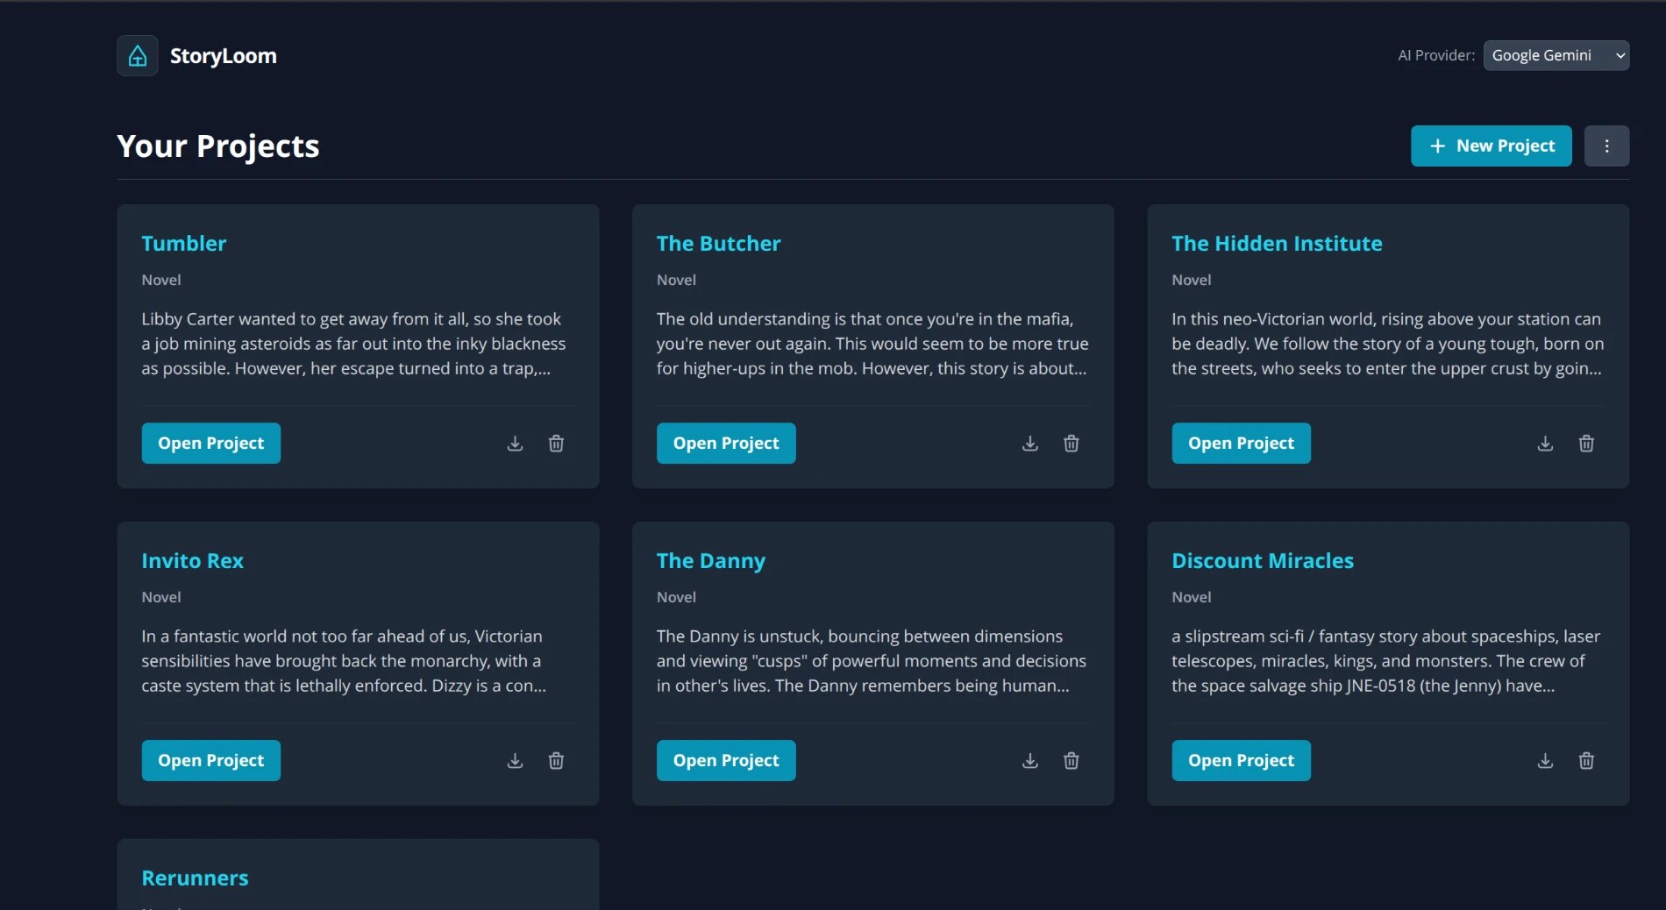Click the 'AI Provider:' label

[x=1436, y=55]
